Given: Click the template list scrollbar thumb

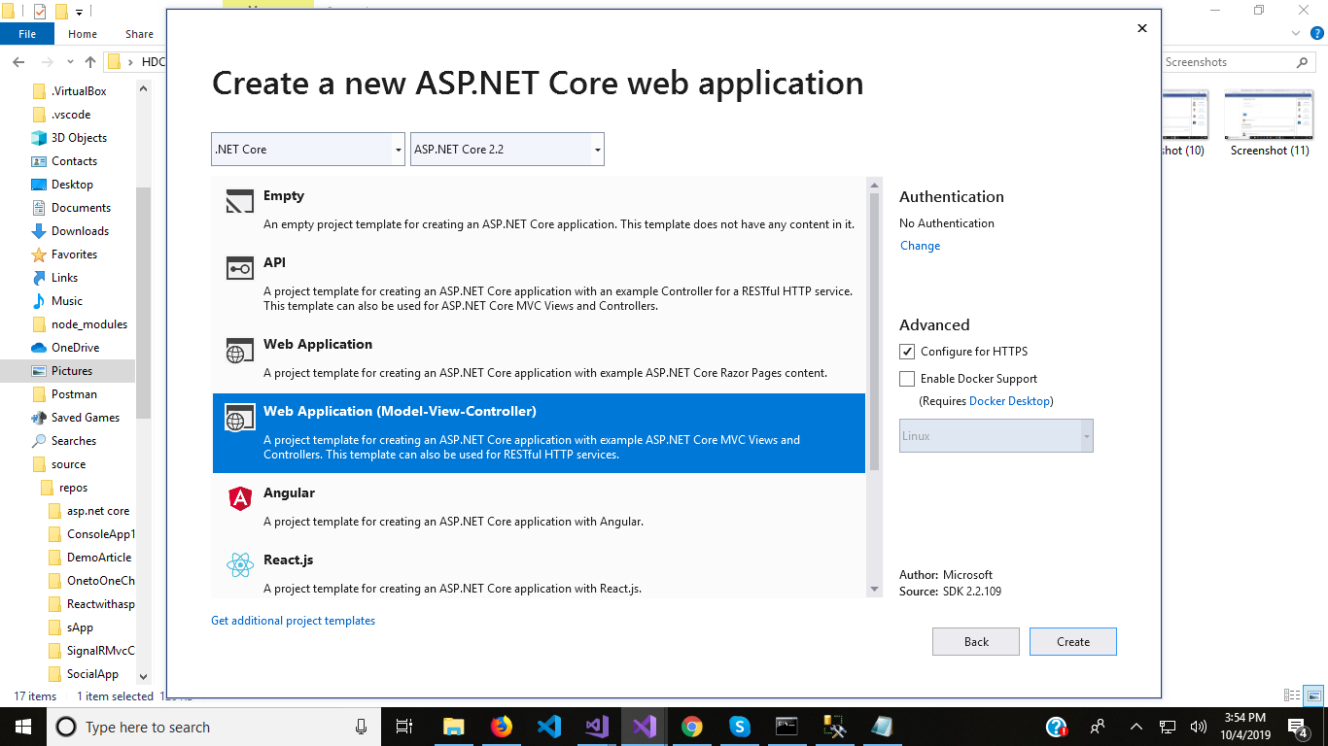Looking at the screenshot, I should (875, 331).
